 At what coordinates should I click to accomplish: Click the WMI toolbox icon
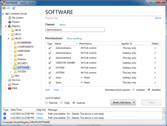point(9,88)
